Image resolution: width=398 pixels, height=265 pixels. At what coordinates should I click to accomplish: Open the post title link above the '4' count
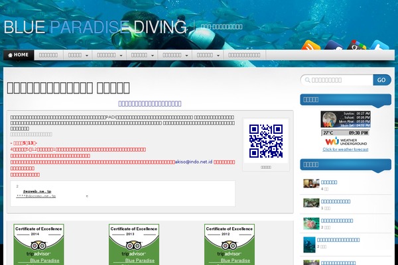329,182
